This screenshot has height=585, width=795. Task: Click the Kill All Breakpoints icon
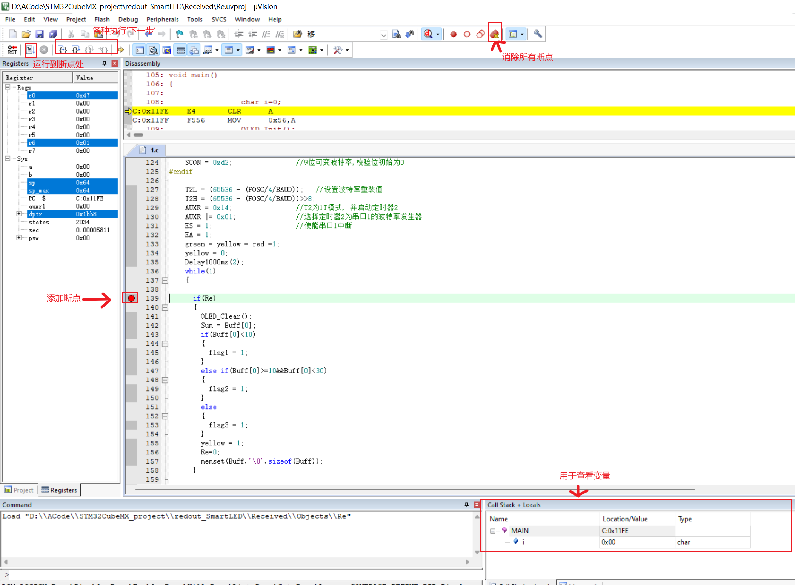[494, 34]
